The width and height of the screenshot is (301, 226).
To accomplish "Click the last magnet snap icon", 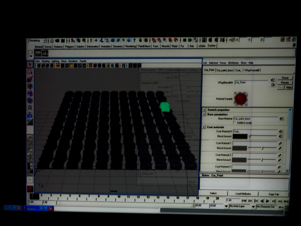I will click(176, 40).
